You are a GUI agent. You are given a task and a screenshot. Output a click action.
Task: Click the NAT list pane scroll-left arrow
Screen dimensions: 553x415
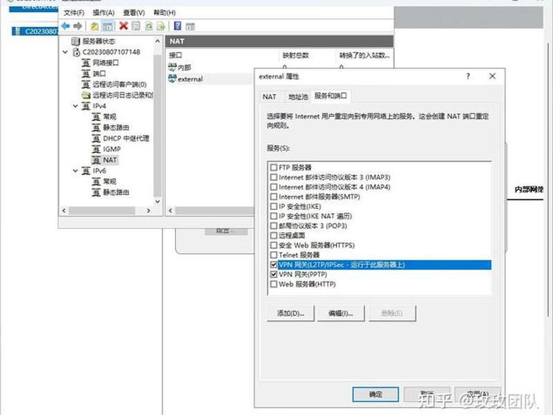[x=170, y=211]
